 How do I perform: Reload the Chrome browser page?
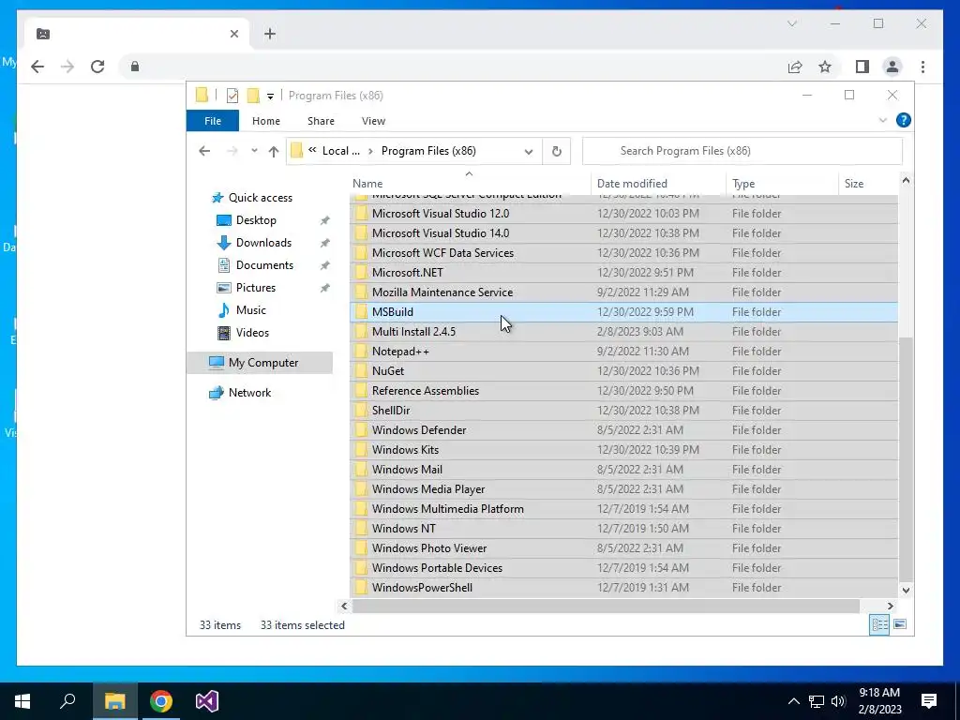click(97, 67)
